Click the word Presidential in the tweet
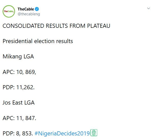Screen dimensions: 153x140 (x=17, y=41)
